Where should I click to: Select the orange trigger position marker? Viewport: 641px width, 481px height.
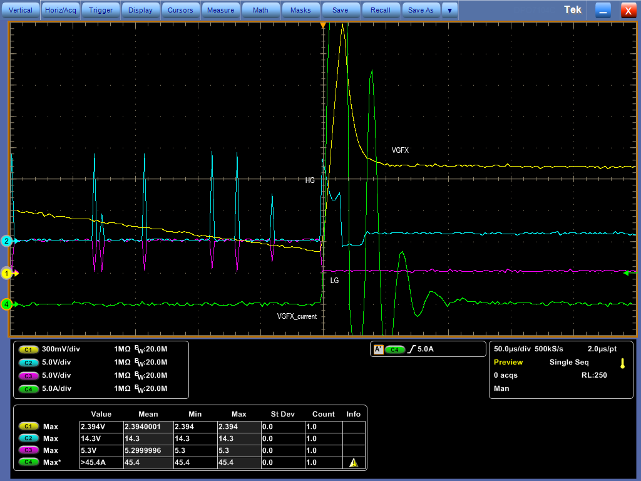pos(323,26)
